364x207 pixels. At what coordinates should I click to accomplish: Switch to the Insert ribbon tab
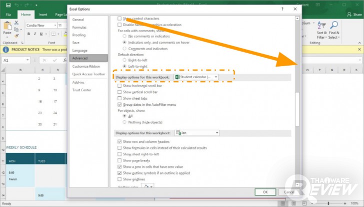coord(42,15)
